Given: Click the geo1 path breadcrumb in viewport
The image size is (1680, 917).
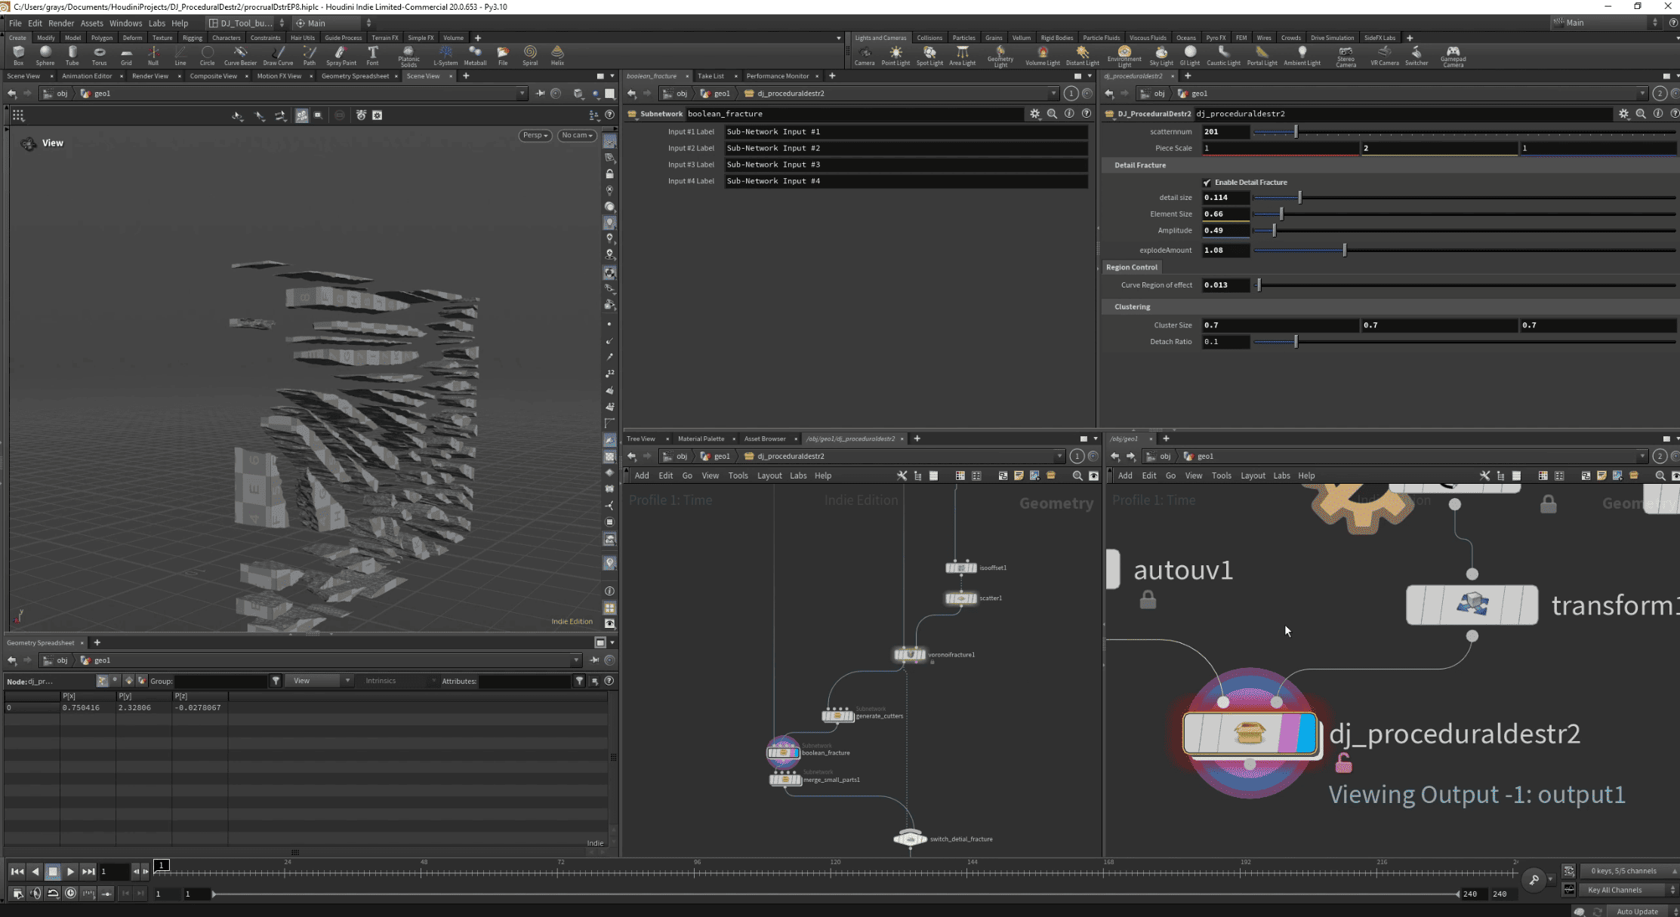Looking at the screenshot, I should [95, 94].
